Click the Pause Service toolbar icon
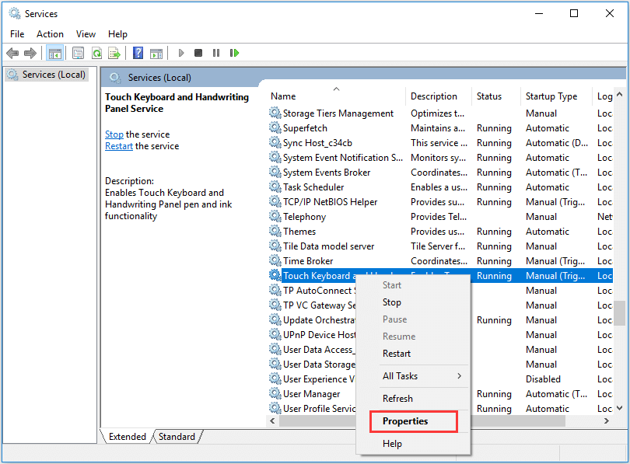The height and width of the screenshot is (464, 630). 216,53
